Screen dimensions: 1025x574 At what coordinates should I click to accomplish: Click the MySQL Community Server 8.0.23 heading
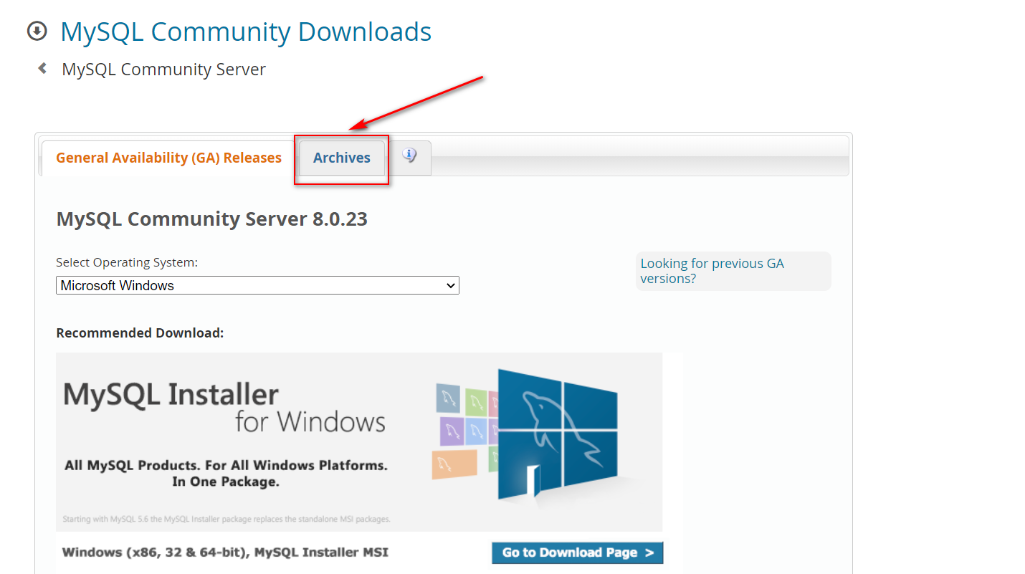[211, 219]
